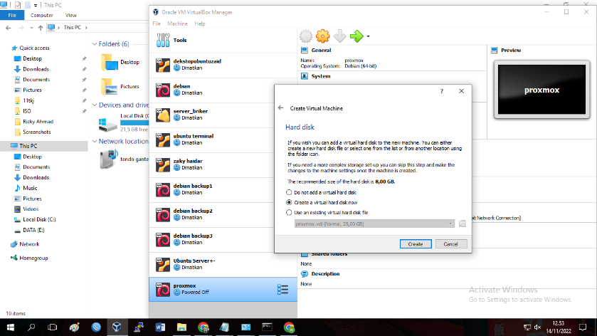This screenshot has height=336, width=597.
Task: Click the Create button
Action: (x=416, y=243)
